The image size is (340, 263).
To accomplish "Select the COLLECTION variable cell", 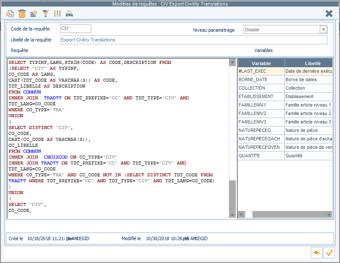I will click(261, 88).
